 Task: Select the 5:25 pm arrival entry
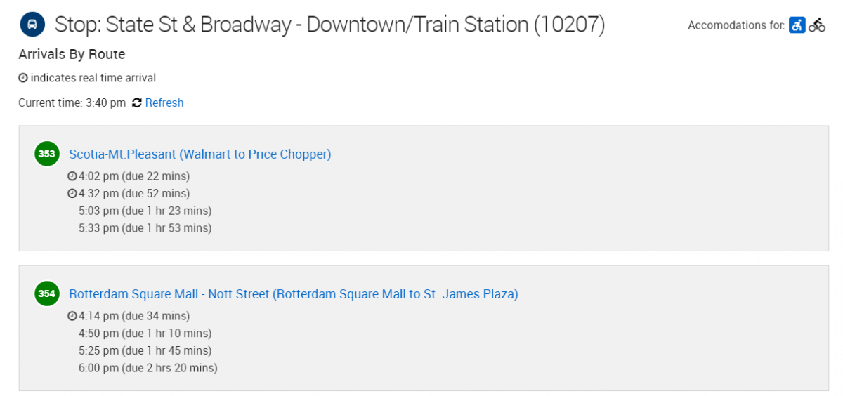coord(145,350)
